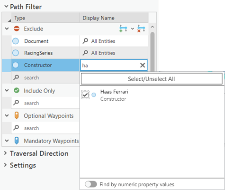The height and width of the screenshot is (190, 225).
Task: Click the remove filter path icon
Action: 141,28
